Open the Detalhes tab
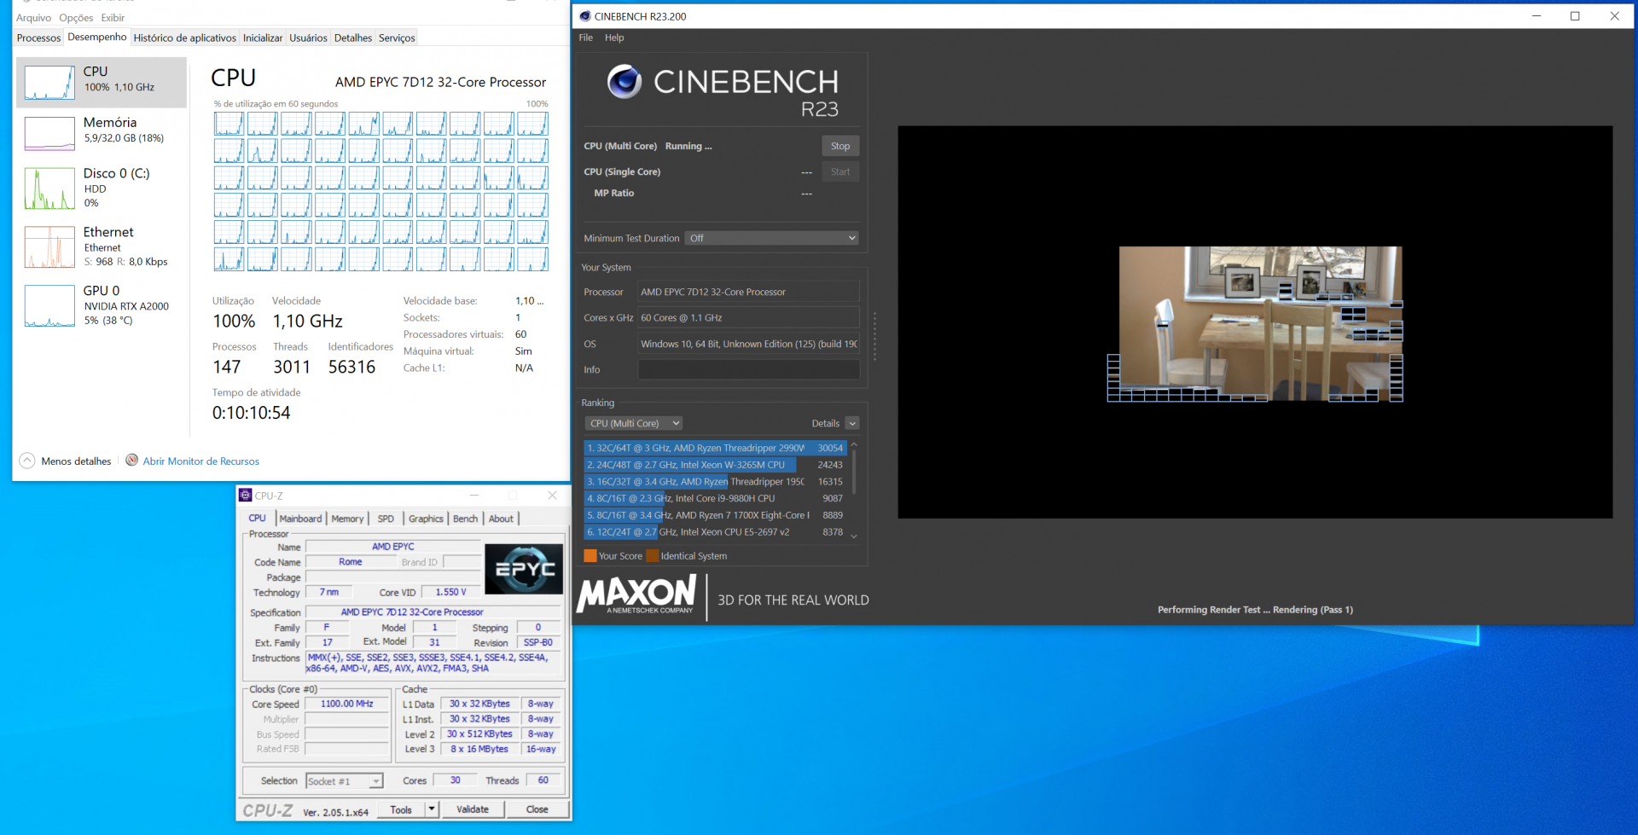Image resolution: width=1638 pixels, height=835 pixels. [x=353, y=38]
